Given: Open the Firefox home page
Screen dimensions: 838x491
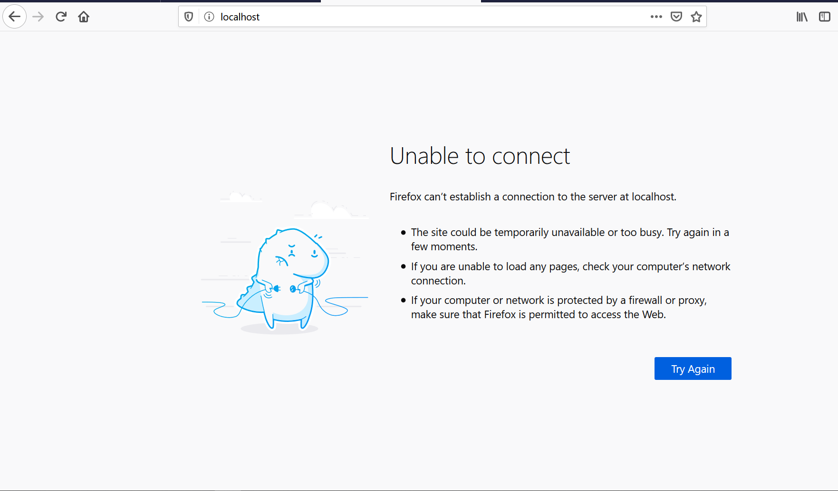Looking at the screenshot, I should click(x=84, y=17).
